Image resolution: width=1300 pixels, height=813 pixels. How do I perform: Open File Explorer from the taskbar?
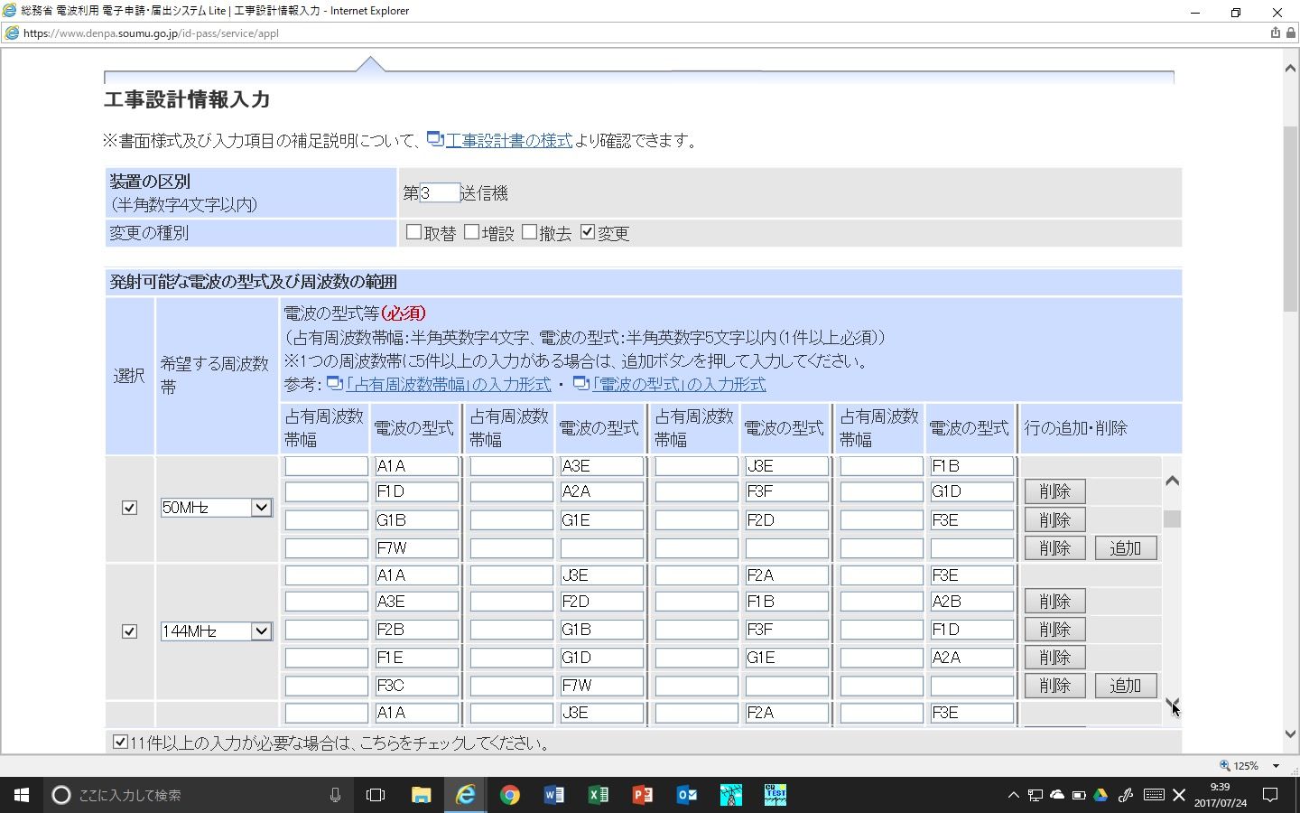(x=422, y=795)
